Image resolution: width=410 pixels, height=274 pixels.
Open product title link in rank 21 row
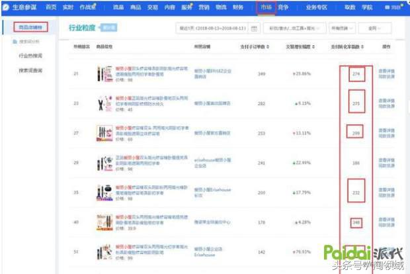151,71
